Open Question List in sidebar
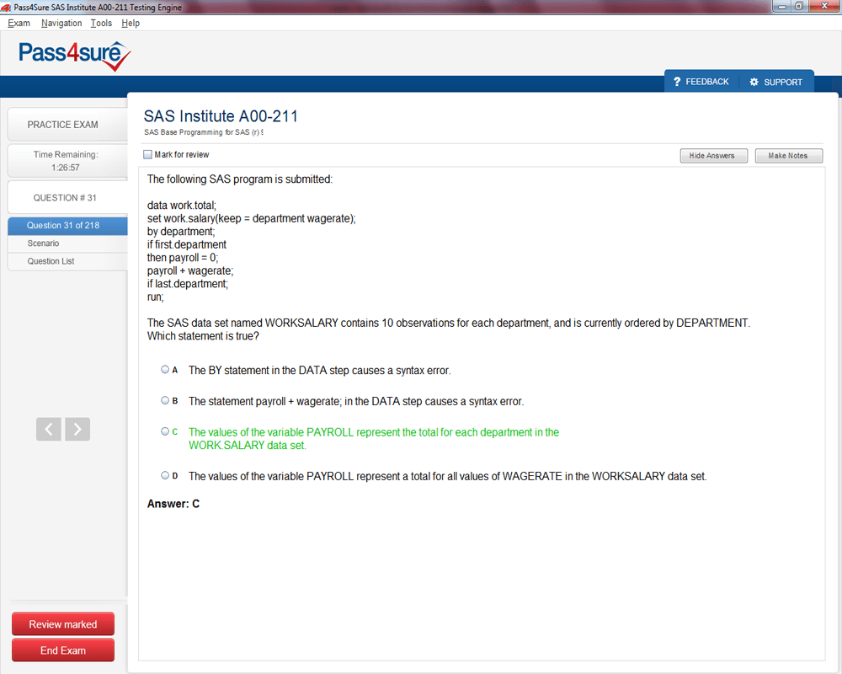842x674 pixels. (x=51, y=261)
